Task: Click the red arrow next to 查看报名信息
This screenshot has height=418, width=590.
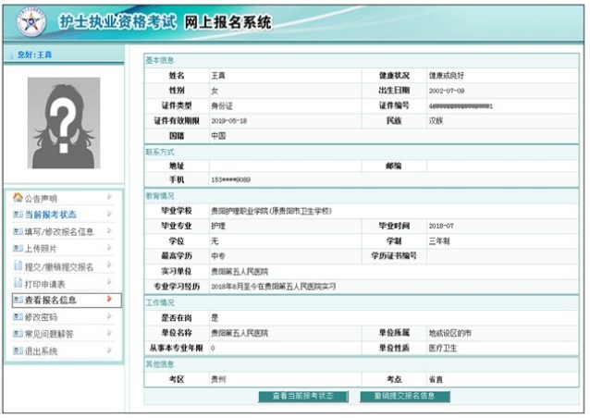Action: 111,300
